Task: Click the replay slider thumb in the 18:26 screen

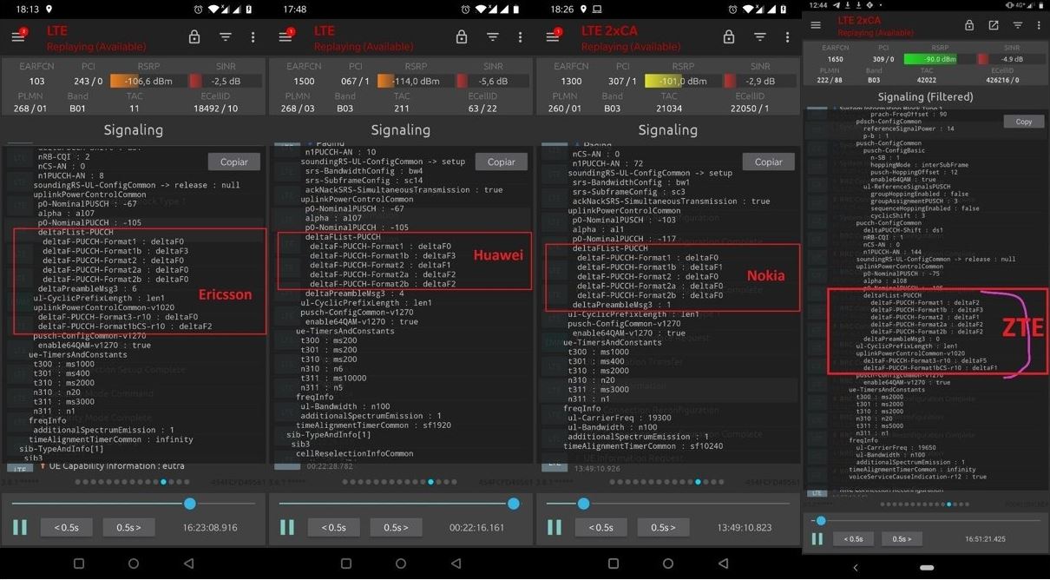Action: (x=583, y=504)
